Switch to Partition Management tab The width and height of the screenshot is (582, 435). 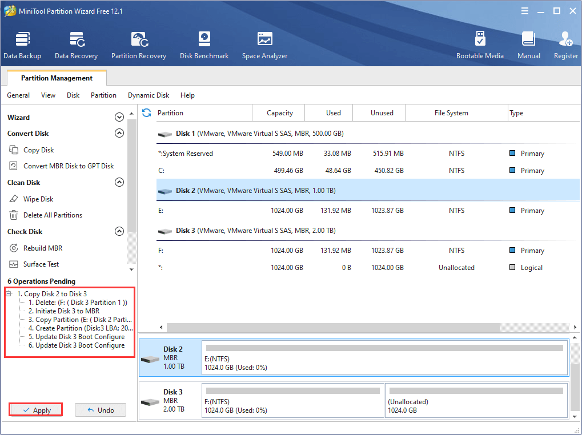click(57, 78)
